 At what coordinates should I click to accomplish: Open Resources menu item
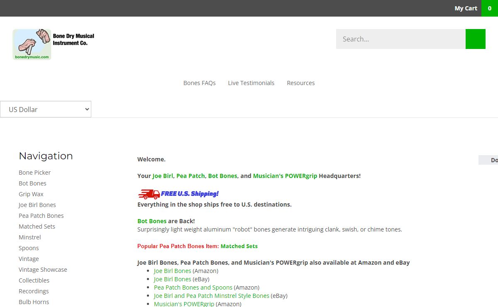301,83
